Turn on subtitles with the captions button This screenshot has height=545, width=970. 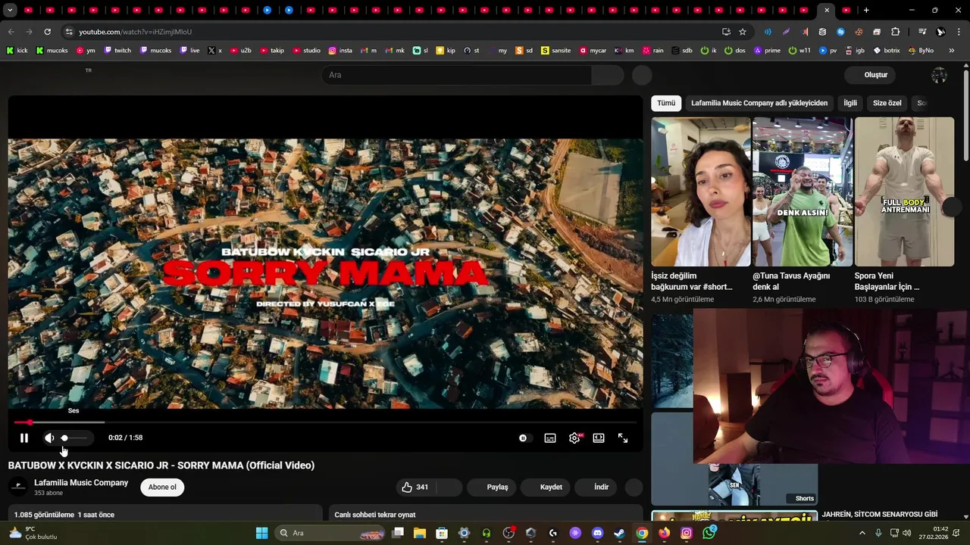coord(550,438)
